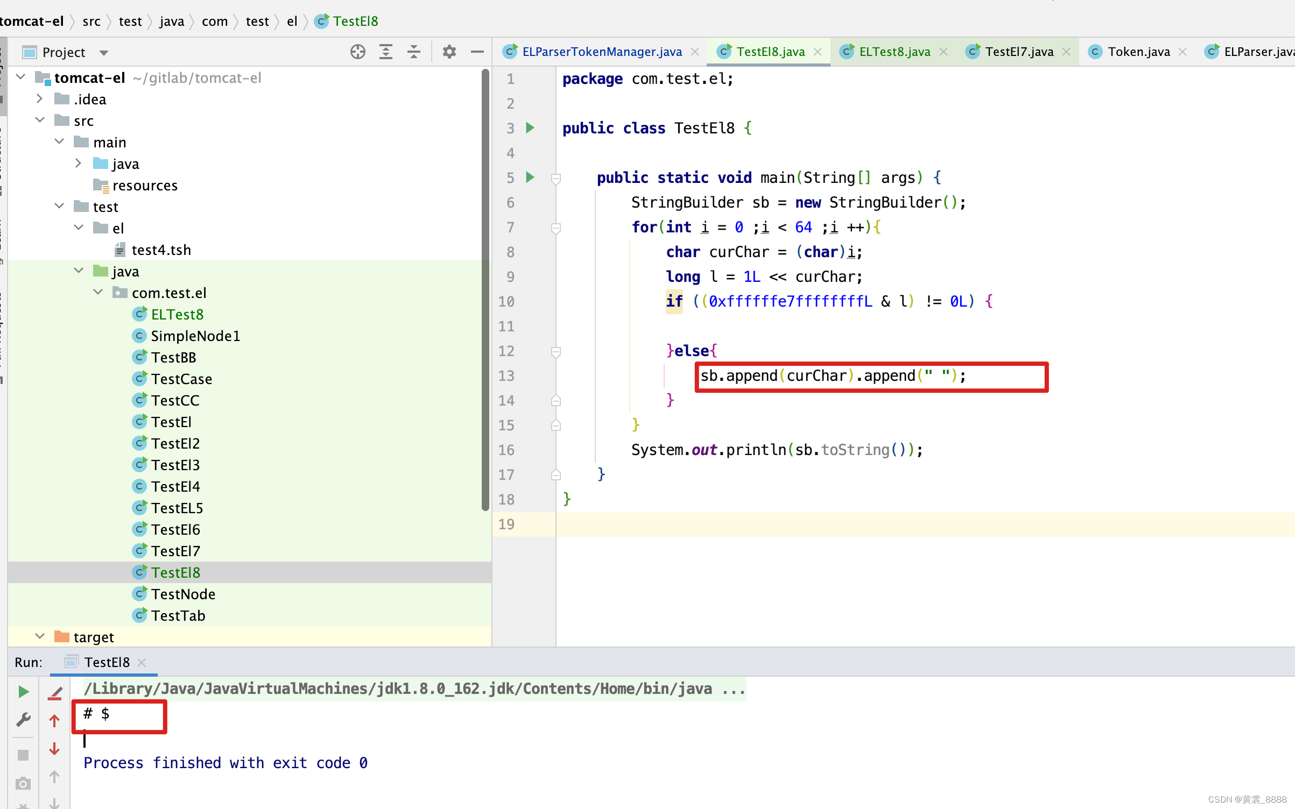The height and width of the screenshot is (809, 1295).
Task: Toggle fold end marker on line 17
Action: tap(556, 474)
